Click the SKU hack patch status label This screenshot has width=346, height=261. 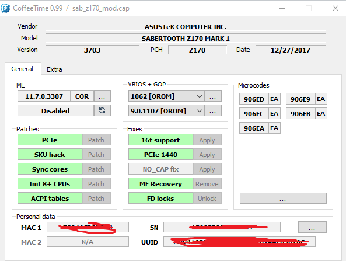(x=50, y=154)
